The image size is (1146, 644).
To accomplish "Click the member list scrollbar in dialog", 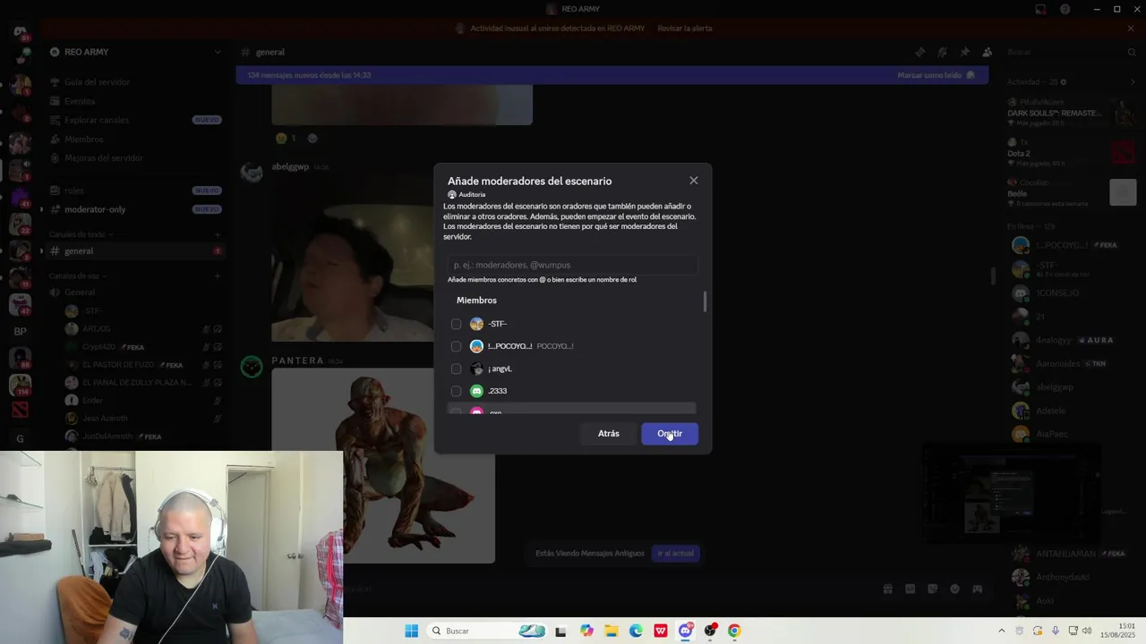I will pos(705,302).
